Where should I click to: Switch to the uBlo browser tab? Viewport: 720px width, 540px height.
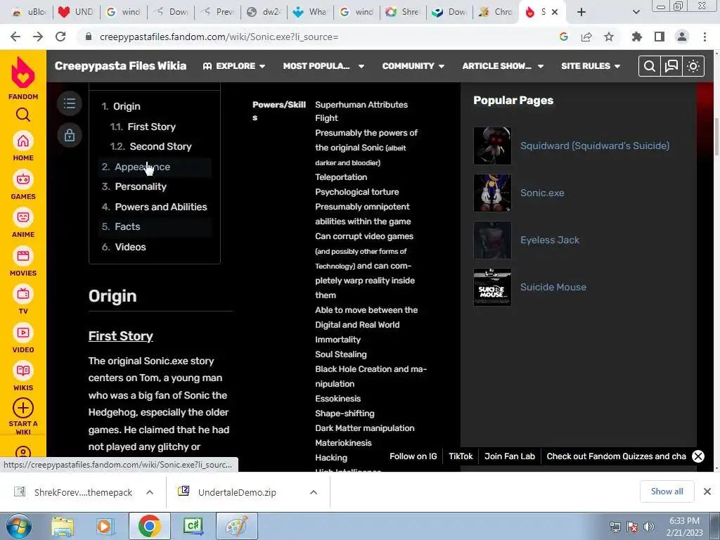coord(29,12)
